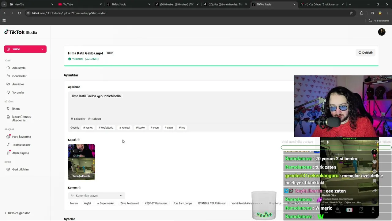This screenshot has width=392, height=221.
Task: Go back to the previous page
Action: [x=5, y=13]
